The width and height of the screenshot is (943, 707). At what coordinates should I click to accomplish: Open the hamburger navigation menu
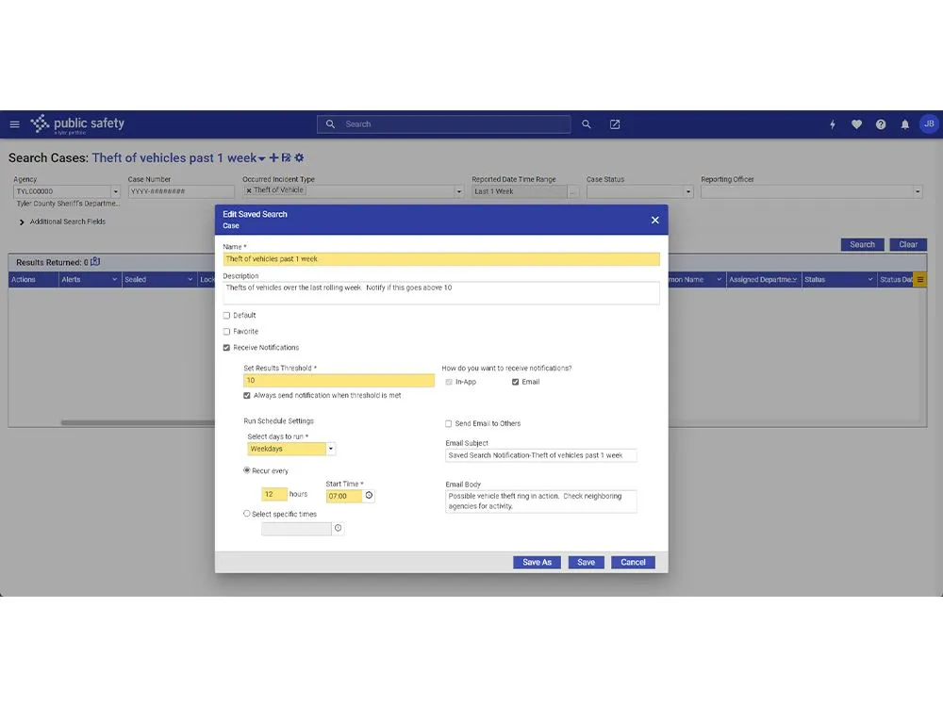[14, 124]
